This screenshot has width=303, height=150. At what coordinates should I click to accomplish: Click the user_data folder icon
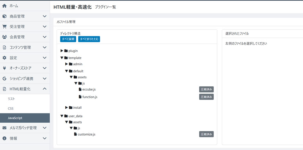point(66,116)
